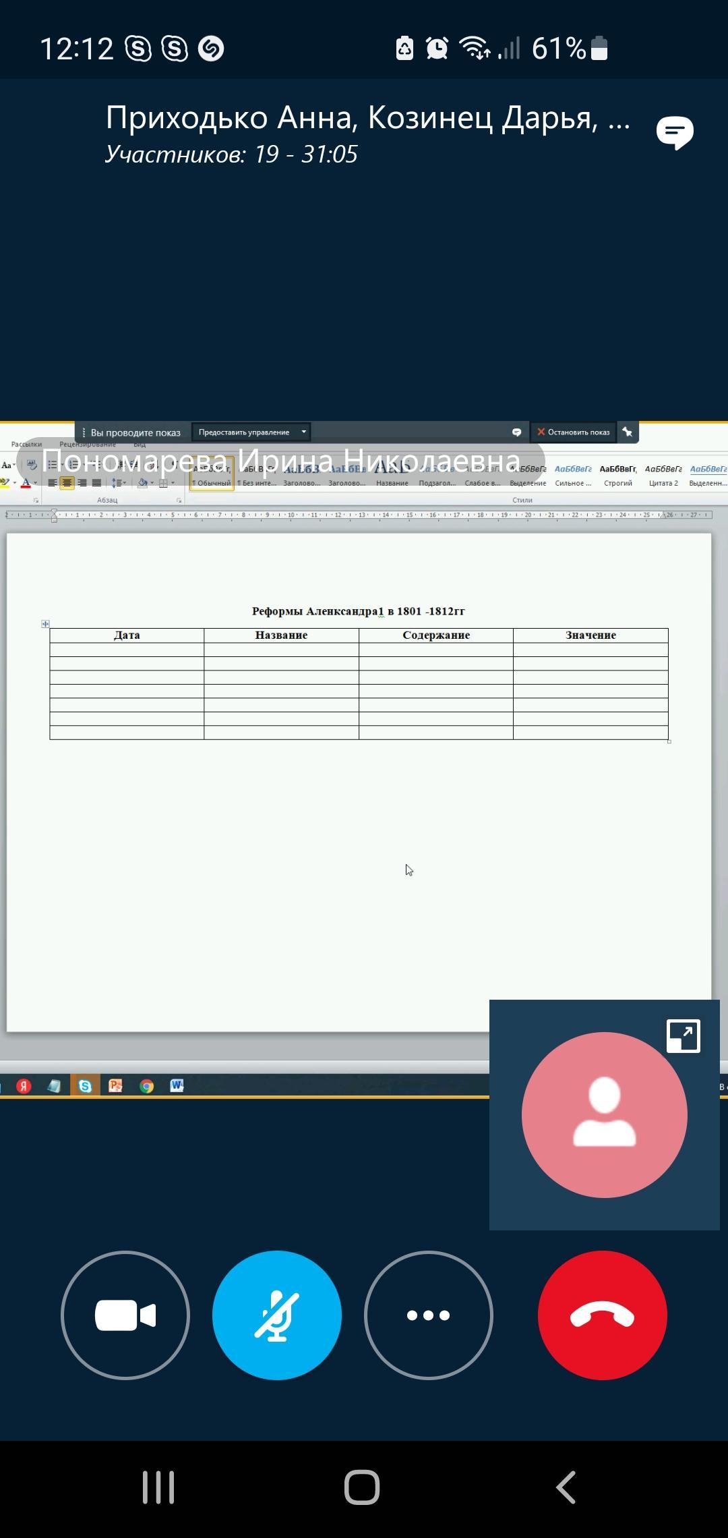Tap the pink avatar self-preview
Viewport: 728px width, 1538px height.
coord(605,1115)
